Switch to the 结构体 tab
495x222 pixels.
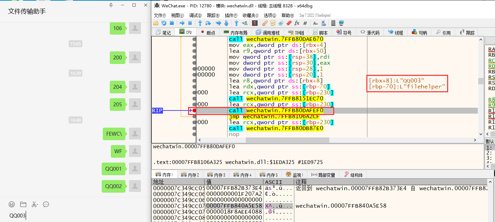click(353, 175)
